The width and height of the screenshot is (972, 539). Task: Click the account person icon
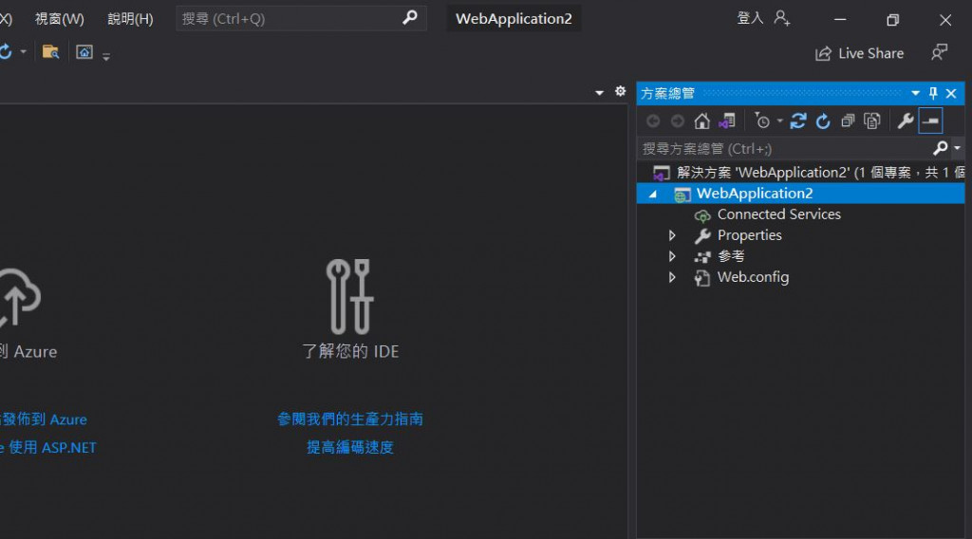[782, 19]
